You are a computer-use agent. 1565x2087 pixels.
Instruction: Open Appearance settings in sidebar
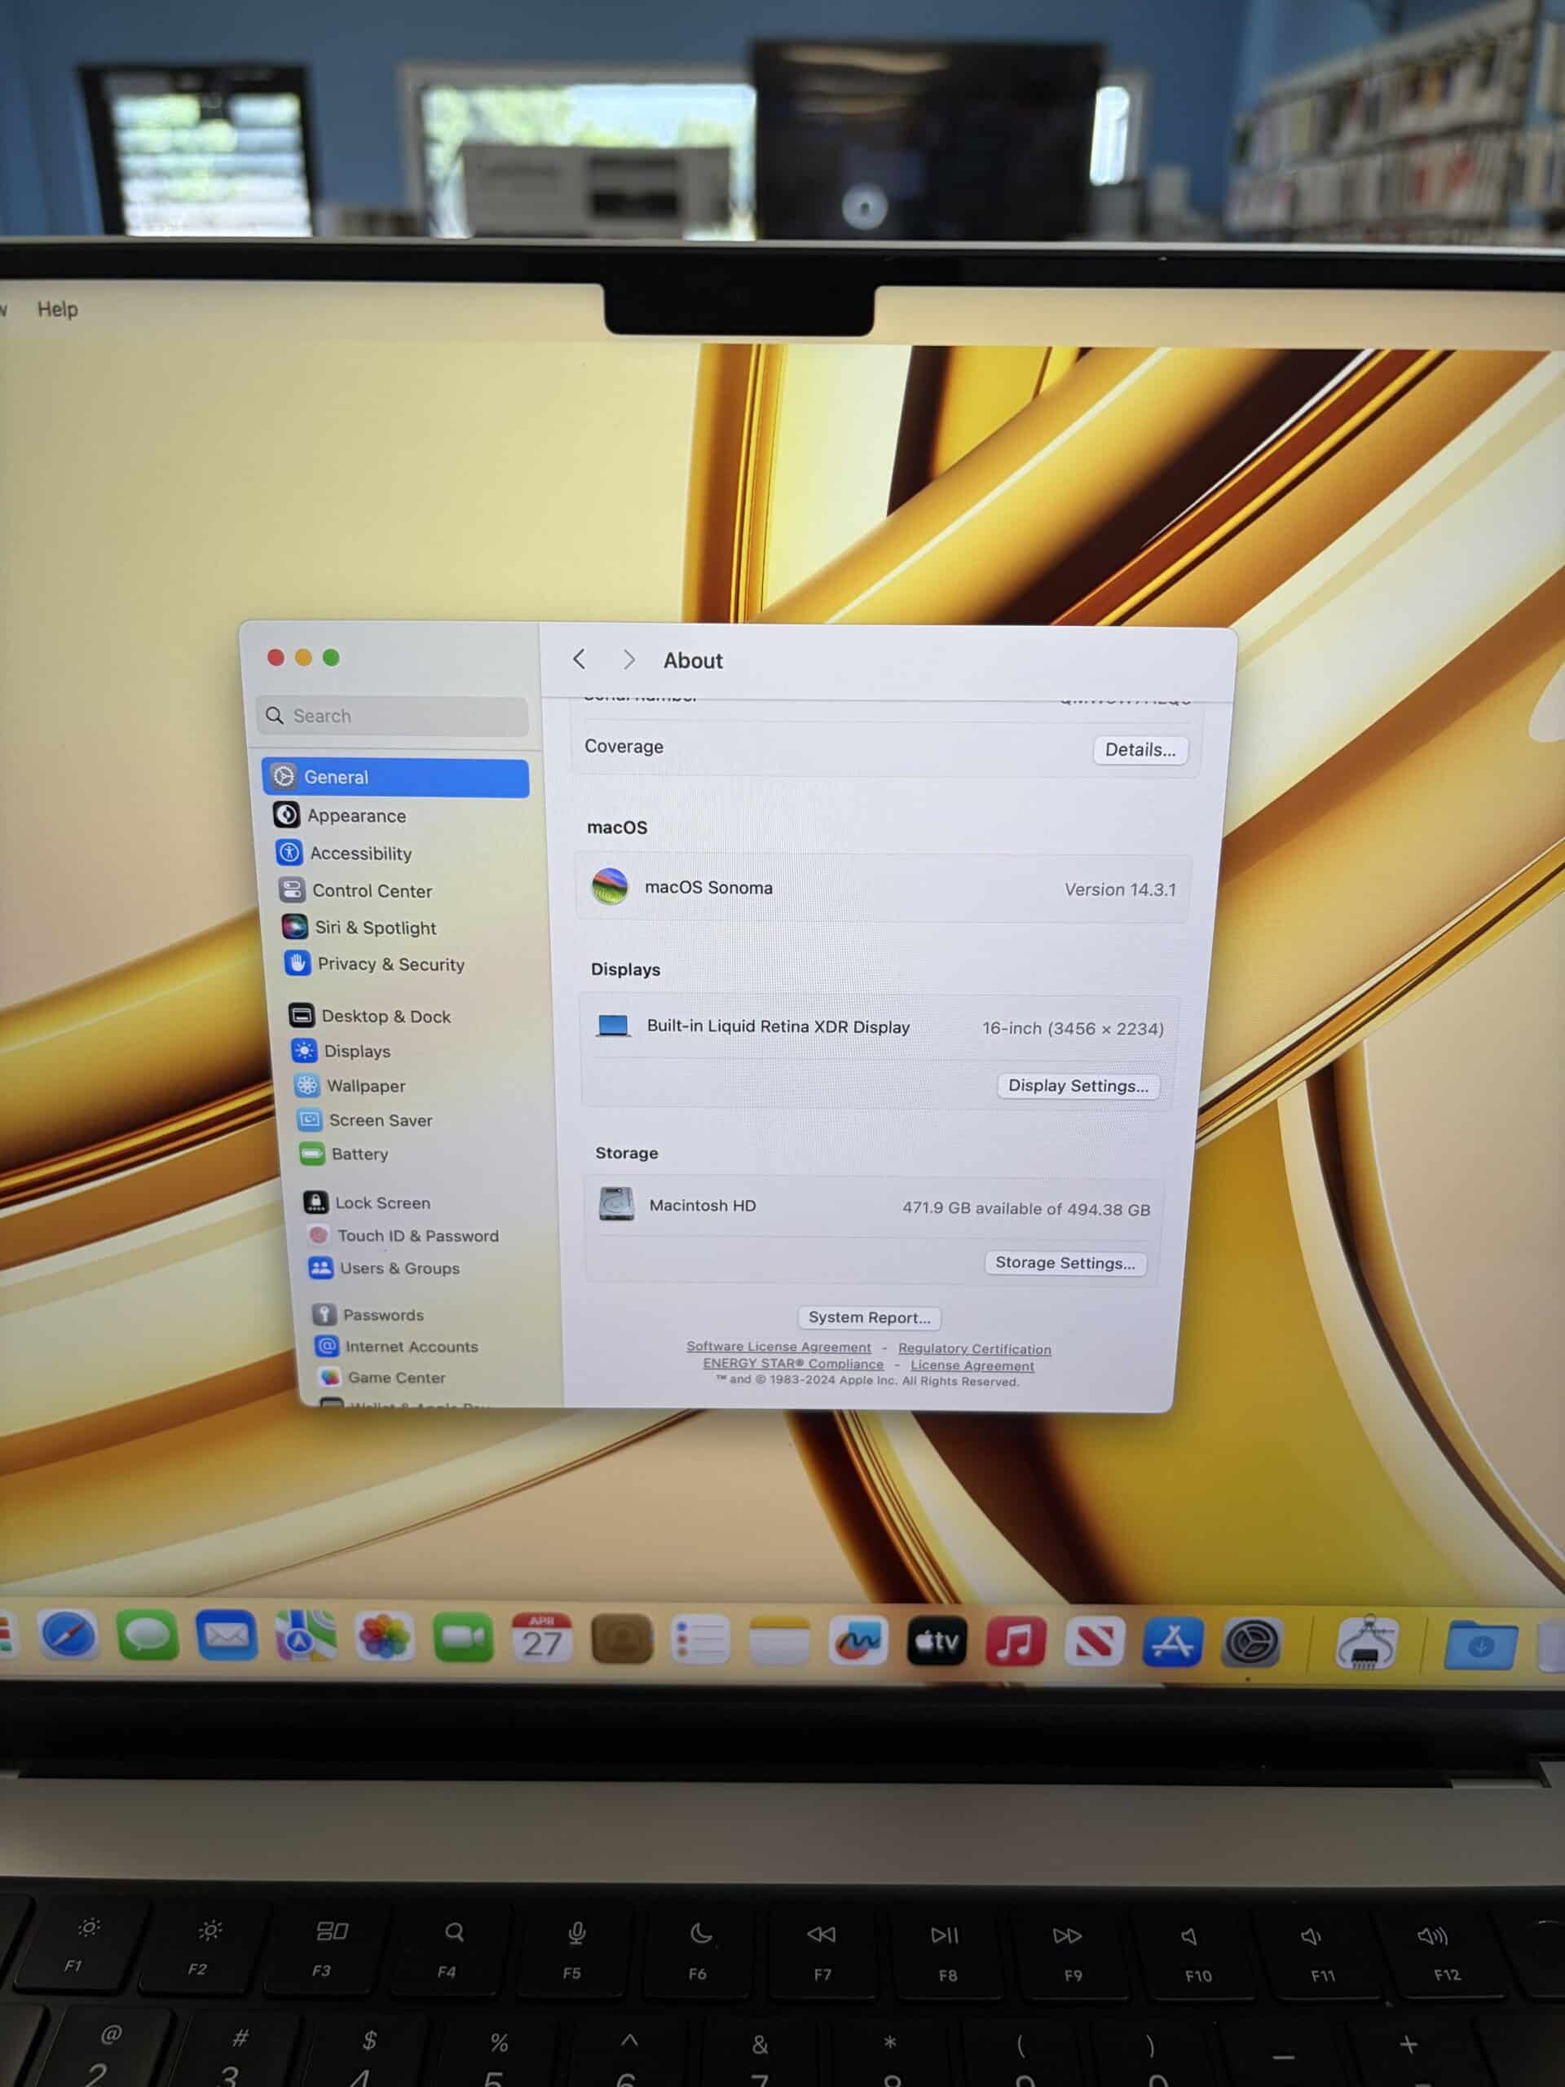tap(355, 815)
